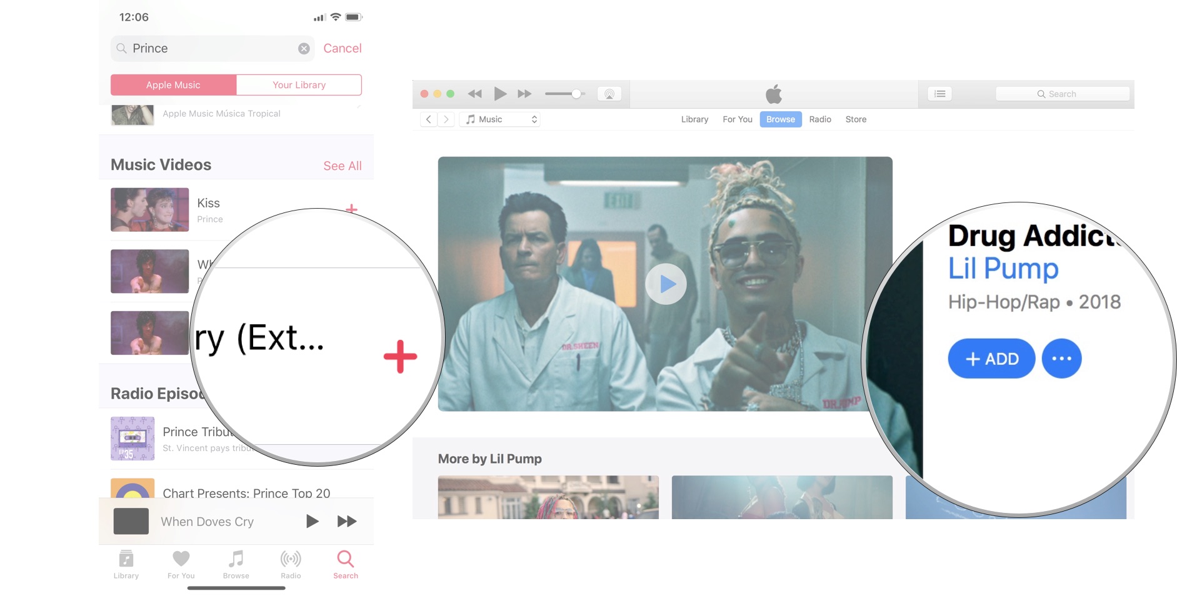This screenshot has width=1177, height=596.
Task: Add the extended video with the large plus
Action: pos(400,357)
